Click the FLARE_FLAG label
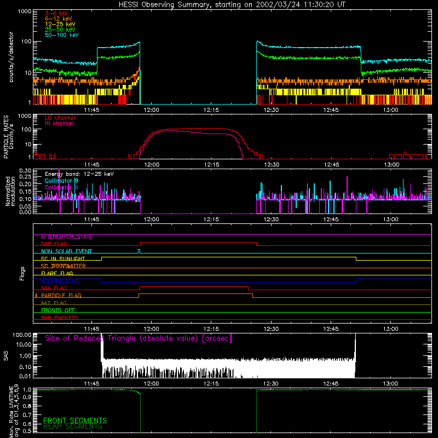The width and height of the screenshot is (438, 438). click(57, 273)
